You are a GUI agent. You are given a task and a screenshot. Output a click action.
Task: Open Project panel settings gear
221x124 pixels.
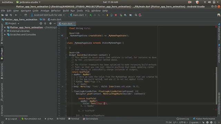[x=50, y=23]
